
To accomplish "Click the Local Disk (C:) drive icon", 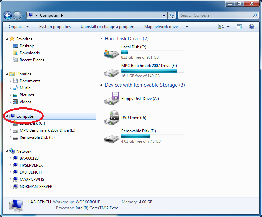I will (111, 54).
